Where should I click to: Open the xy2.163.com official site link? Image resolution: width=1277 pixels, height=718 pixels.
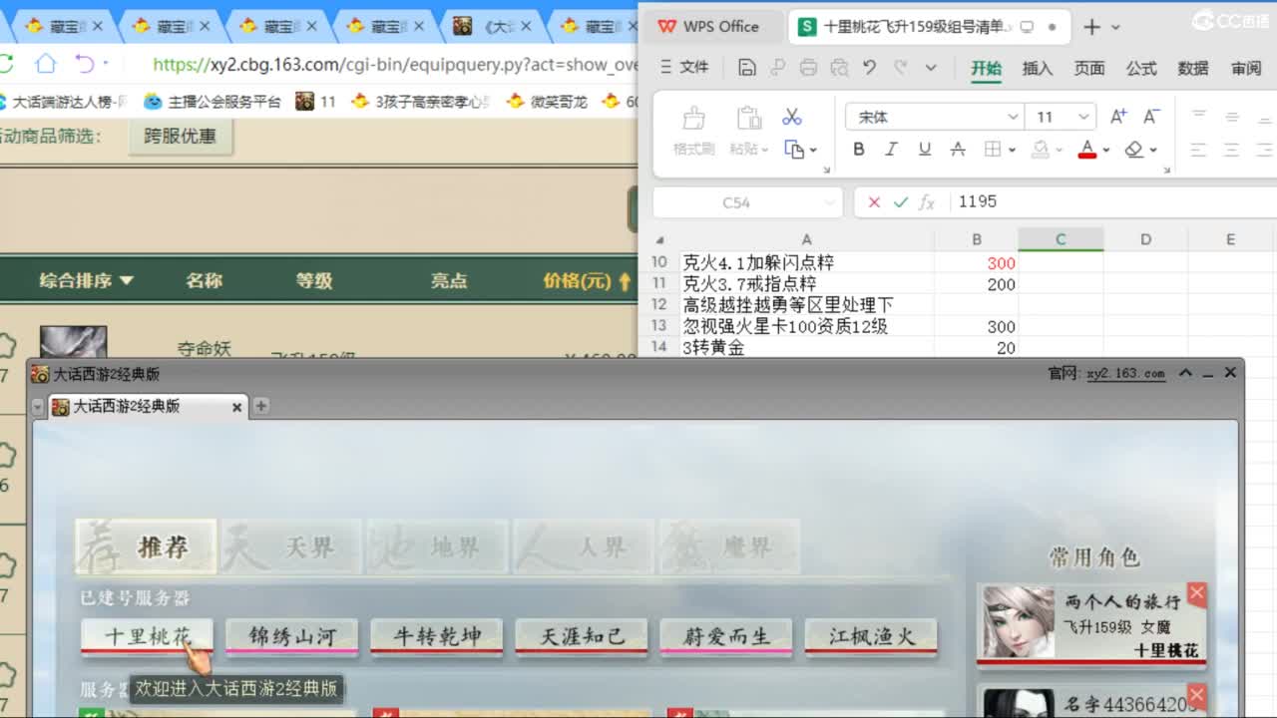(x=1125, y=373)
